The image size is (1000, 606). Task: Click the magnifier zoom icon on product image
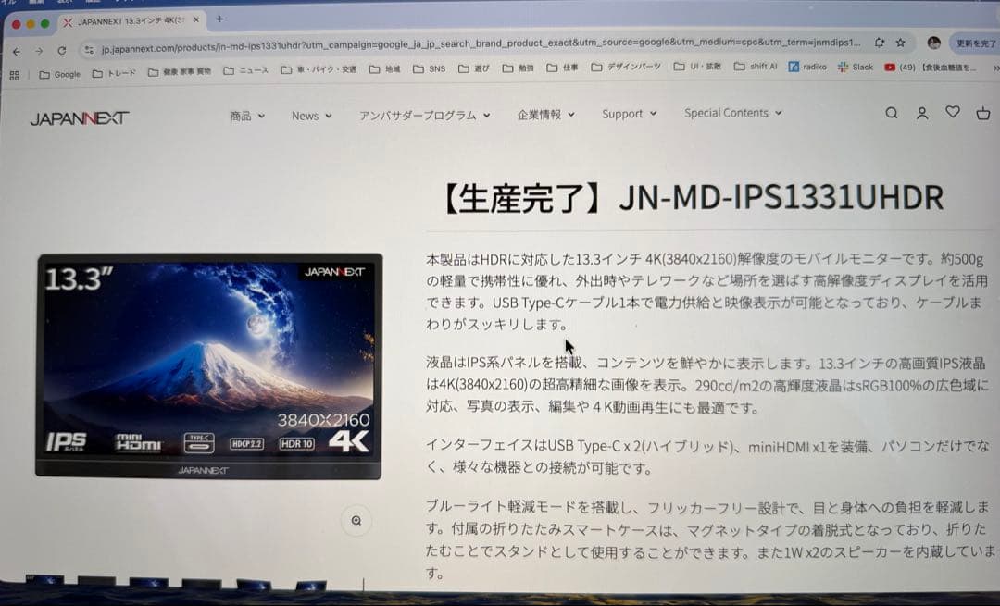pos(356,521)
